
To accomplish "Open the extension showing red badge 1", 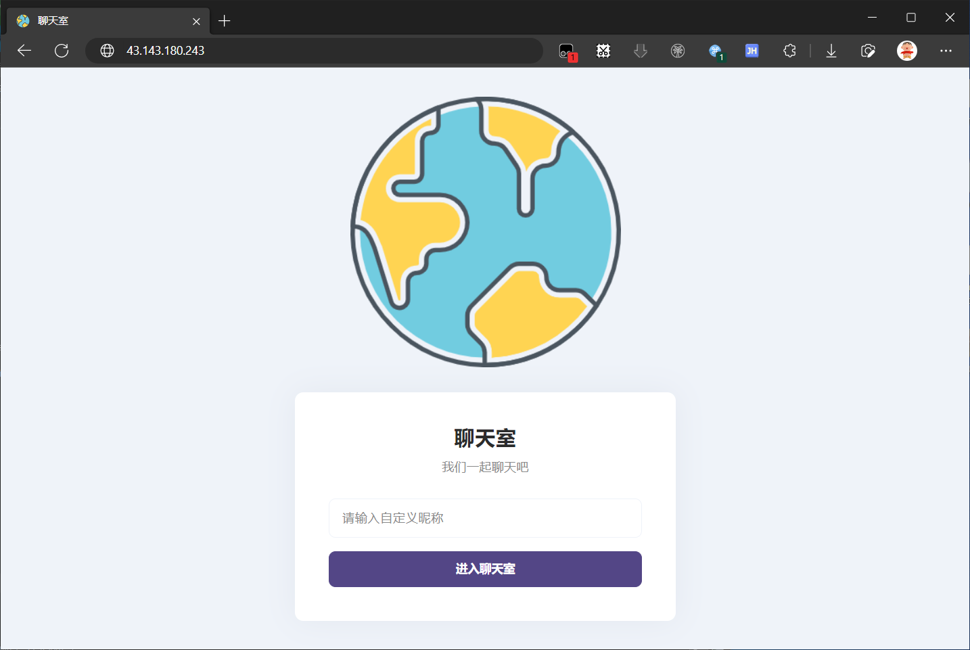I will coord(565,50).
